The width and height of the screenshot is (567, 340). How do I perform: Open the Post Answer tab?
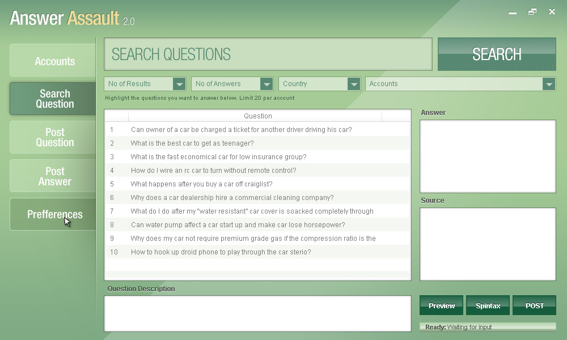point(53,176)
